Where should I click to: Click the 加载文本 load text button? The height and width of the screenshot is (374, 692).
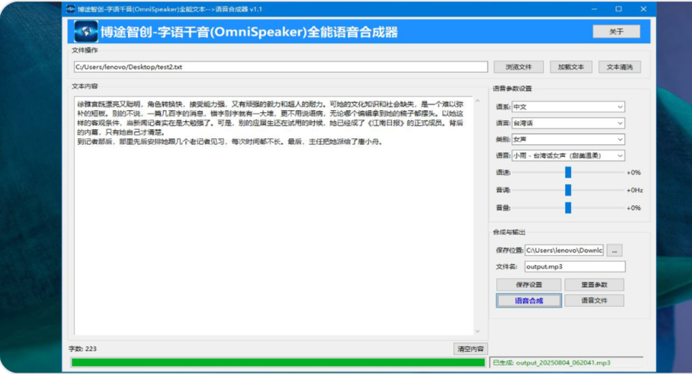(x=571, y=67)
